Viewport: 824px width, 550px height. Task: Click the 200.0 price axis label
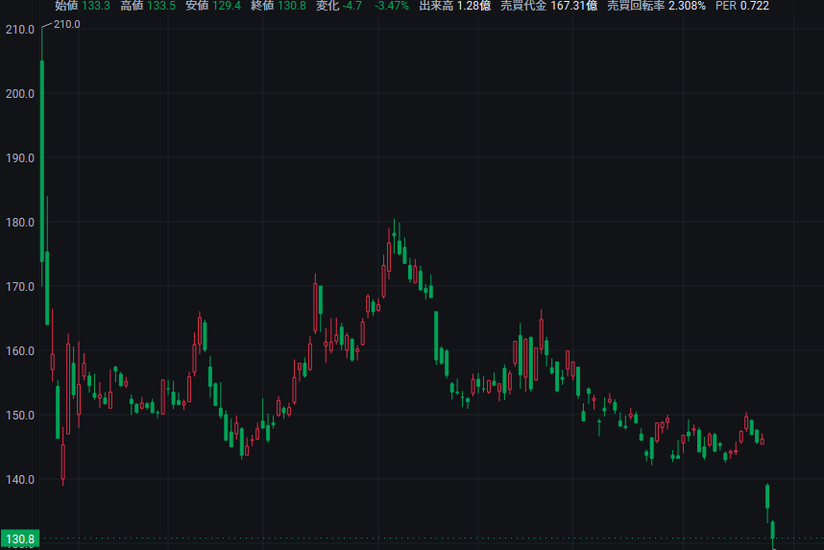click(x=20, y=94)
